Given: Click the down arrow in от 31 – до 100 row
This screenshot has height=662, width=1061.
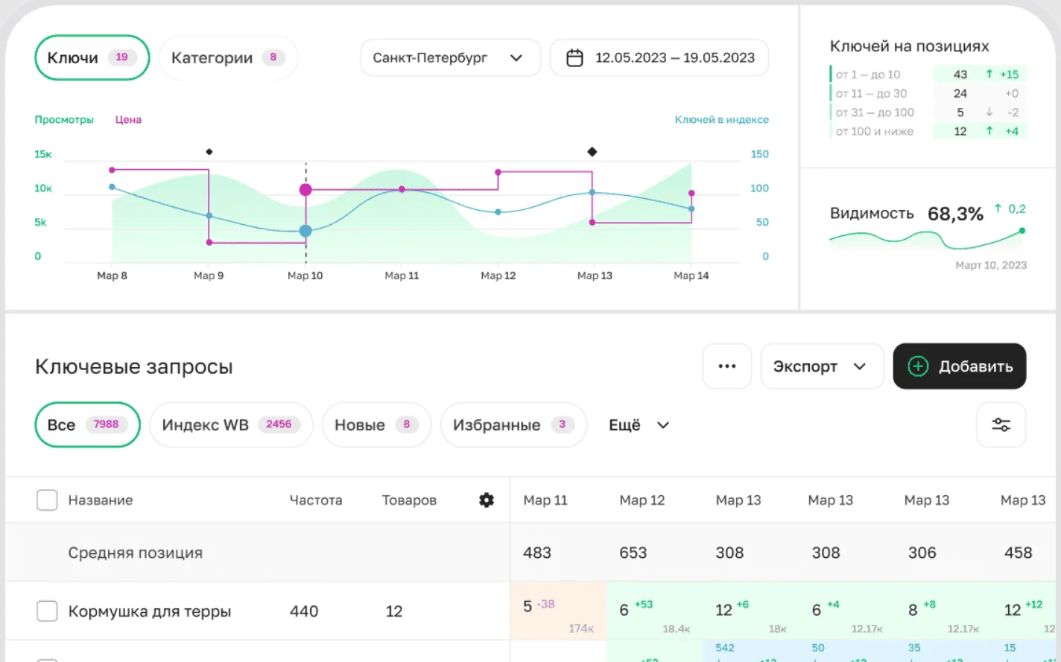Looking at the screenshot, I should [x=989, y=112].
